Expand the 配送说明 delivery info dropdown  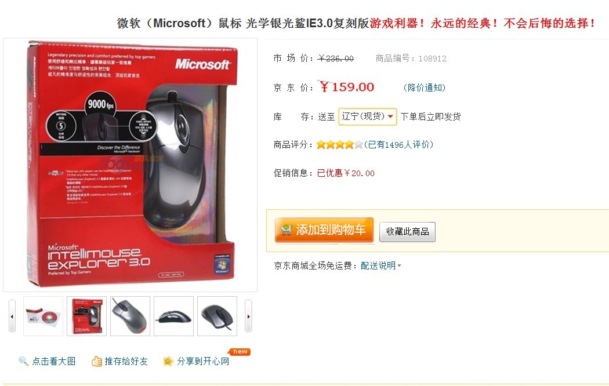(380, 266)
